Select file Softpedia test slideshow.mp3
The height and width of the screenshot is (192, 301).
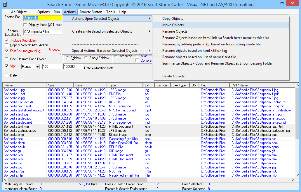[24, 110]
